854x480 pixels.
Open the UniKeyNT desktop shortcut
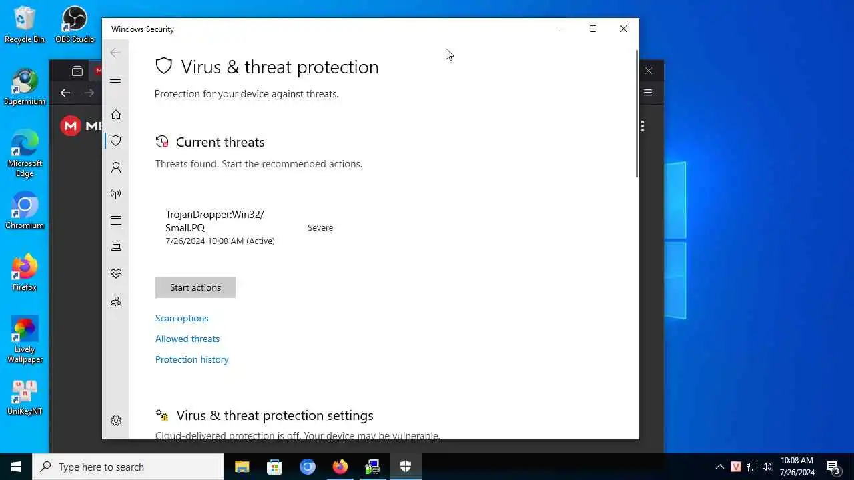coord(25,397)
